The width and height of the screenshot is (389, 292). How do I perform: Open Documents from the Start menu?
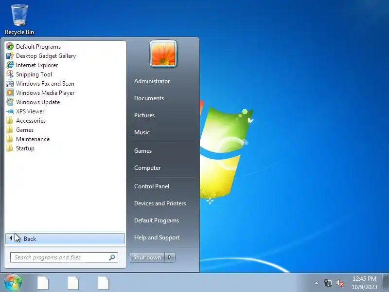coord(149,98)
